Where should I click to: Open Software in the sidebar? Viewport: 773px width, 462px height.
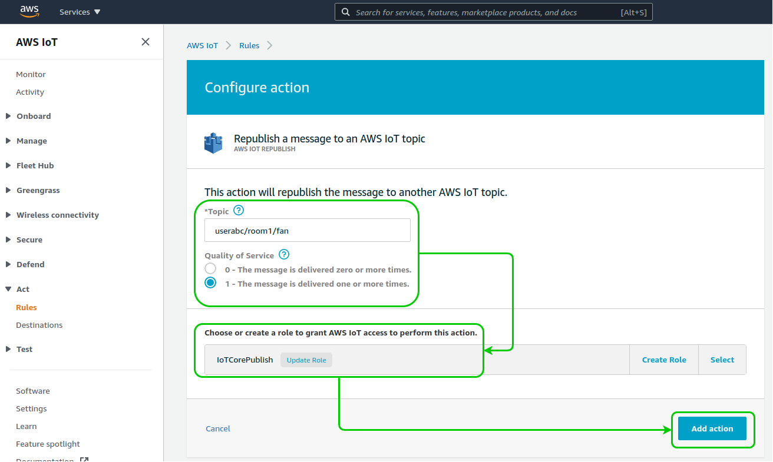[x=33, y=391]
